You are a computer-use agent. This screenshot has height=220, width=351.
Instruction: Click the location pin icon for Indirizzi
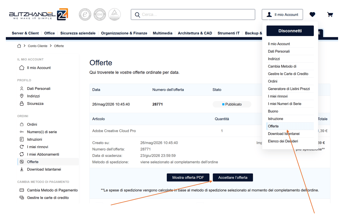(x=22, y=96)
